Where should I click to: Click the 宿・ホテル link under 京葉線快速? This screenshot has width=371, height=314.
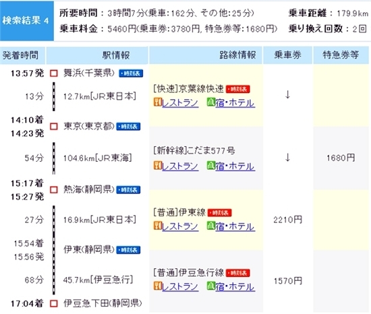point(235,103)
